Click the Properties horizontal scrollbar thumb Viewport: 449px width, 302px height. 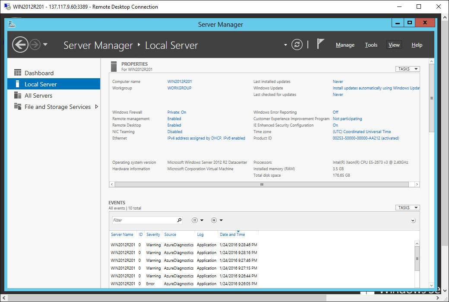[262, 184]
